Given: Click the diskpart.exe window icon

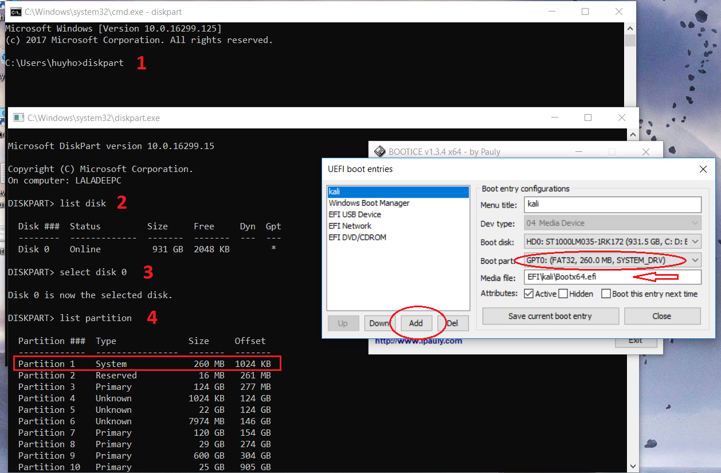Looking at the screenshot, I should click(19, 118).
